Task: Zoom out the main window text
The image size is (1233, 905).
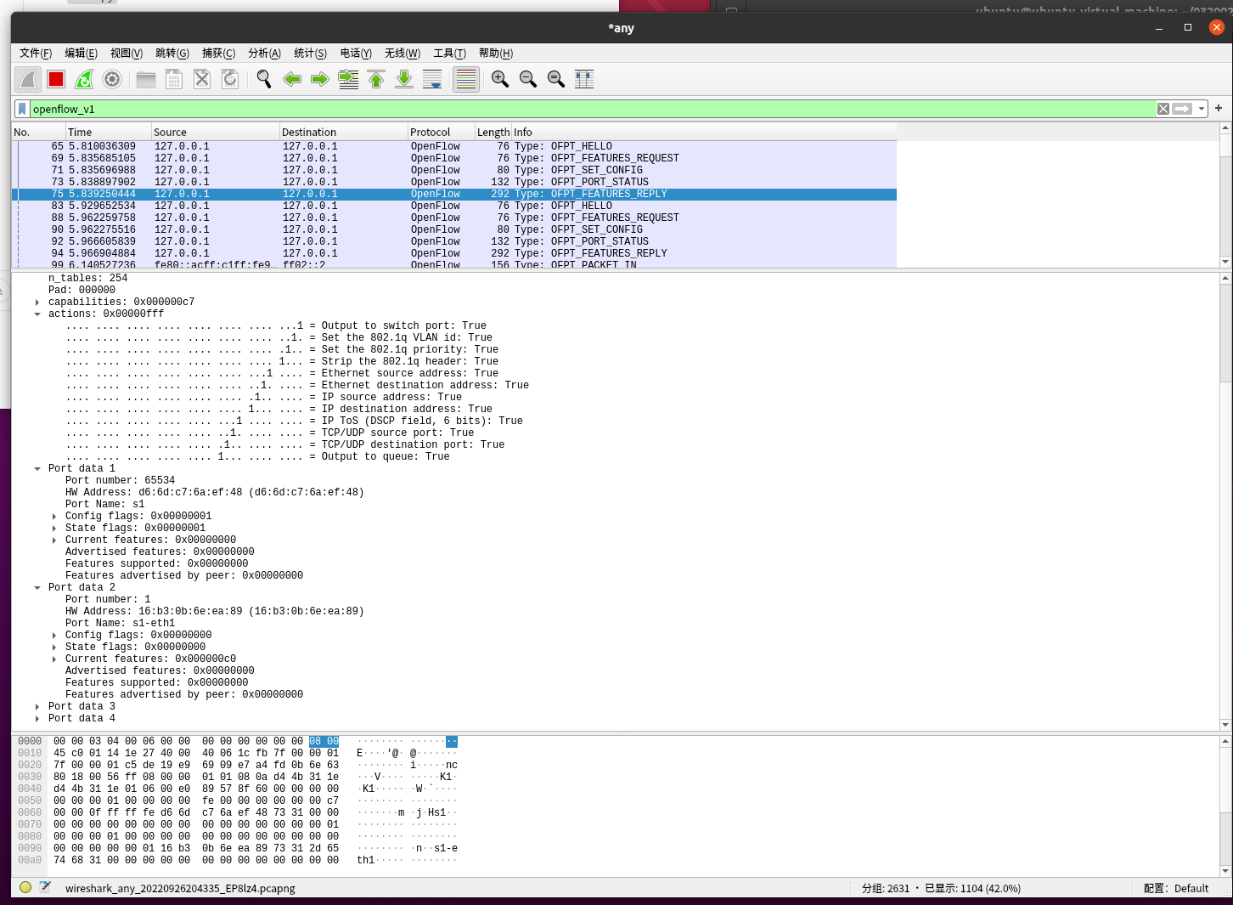Action: pyautogui.click(x=528, y=79)
